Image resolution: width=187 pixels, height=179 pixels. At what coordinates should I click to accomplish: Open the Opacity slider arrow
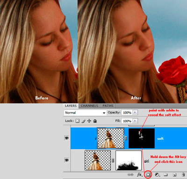[x=135, y=113]
